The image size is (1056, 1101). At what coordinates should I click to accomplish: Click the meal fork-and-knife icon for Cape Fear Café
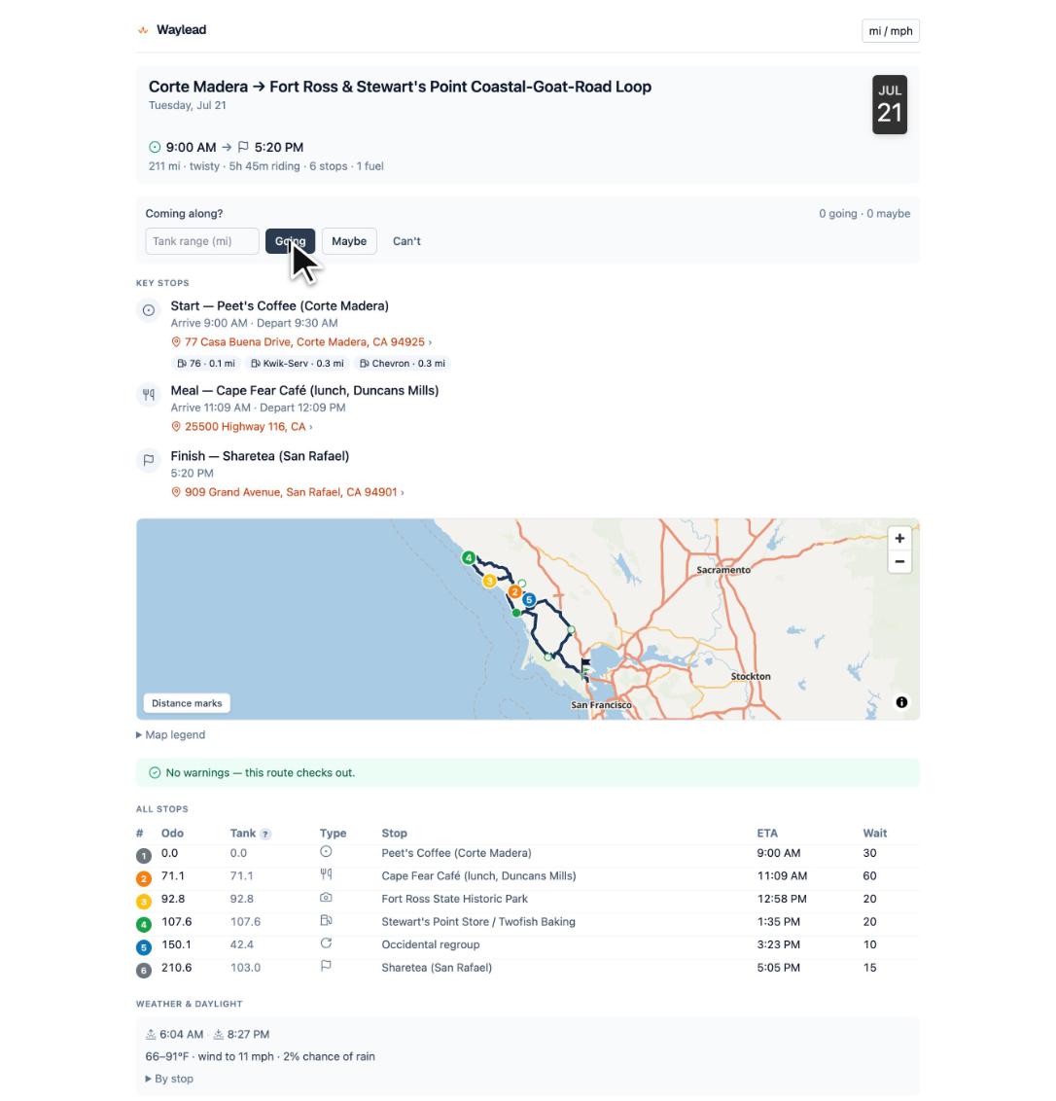point(149,395)
